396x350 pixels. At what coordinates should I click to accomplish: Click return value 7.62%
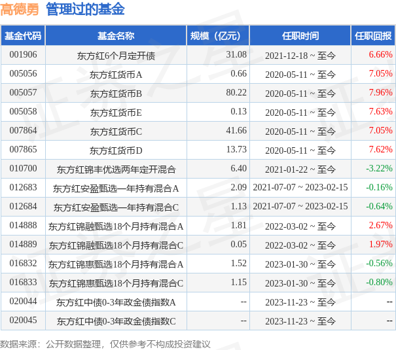click(x=380, y=149)
